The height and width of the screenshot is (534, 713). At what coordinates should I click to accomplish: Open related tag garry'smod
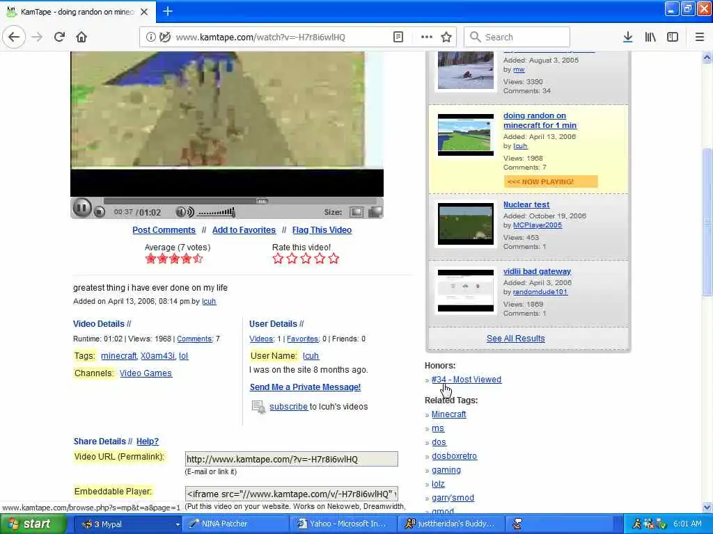453,498
